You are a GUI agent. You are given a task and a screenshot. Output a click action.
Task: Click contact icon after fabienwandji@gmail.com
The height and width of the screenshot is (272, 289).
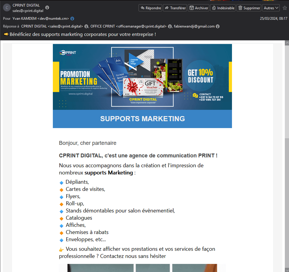(218, 26)
